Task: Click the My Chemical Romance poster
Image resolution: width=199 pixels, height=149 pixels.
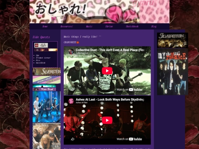Action: point(172,72)
